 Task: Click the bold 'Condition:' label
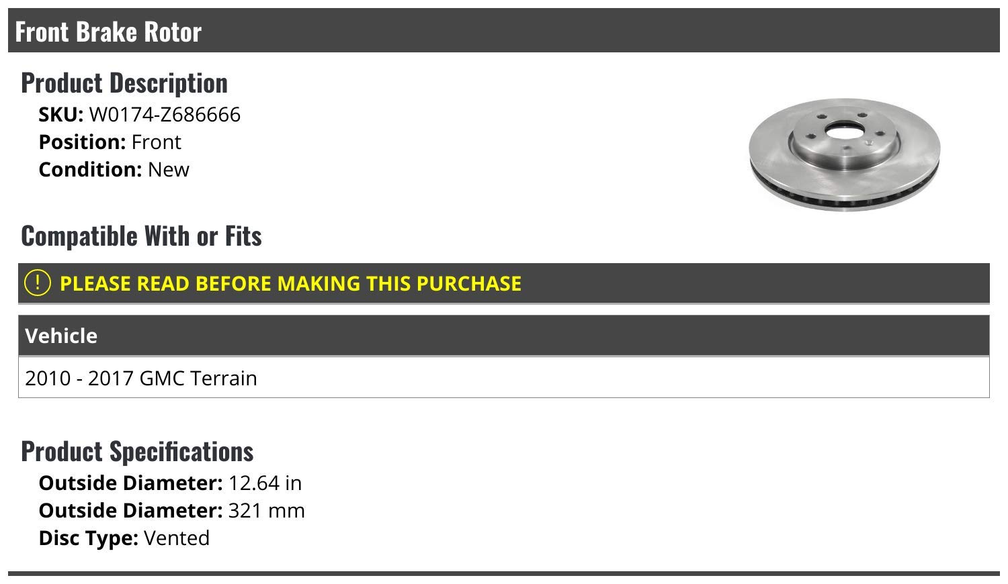tap(90, 170)
